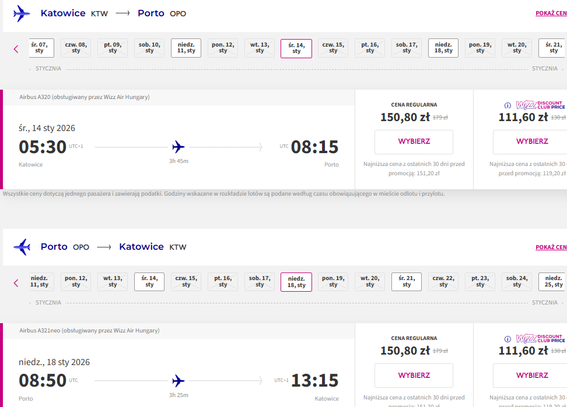Viewport: 567px width, 407px height.
Task: Click the return Porto–Katowice airplane icon
Action: point(22,247)
